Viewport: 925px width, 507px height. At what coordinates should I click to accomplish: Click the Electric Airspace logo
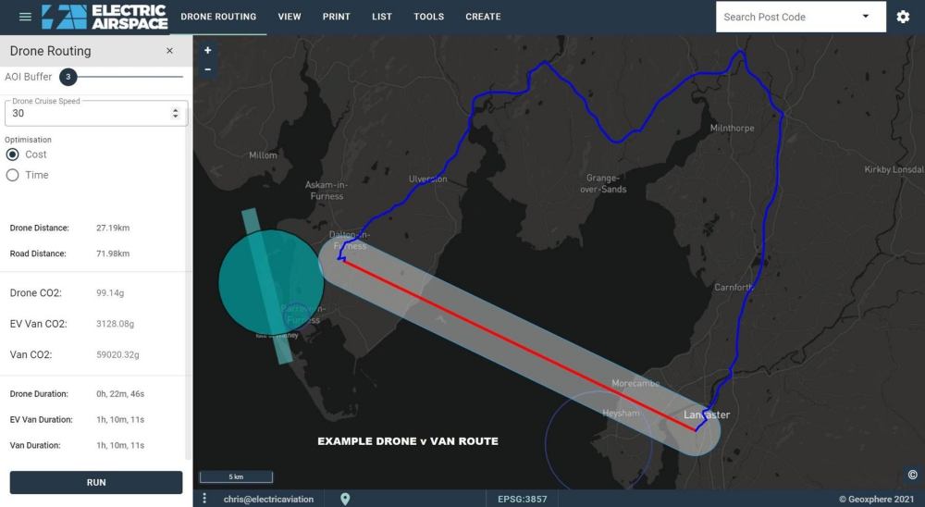(x=105, y=17)
